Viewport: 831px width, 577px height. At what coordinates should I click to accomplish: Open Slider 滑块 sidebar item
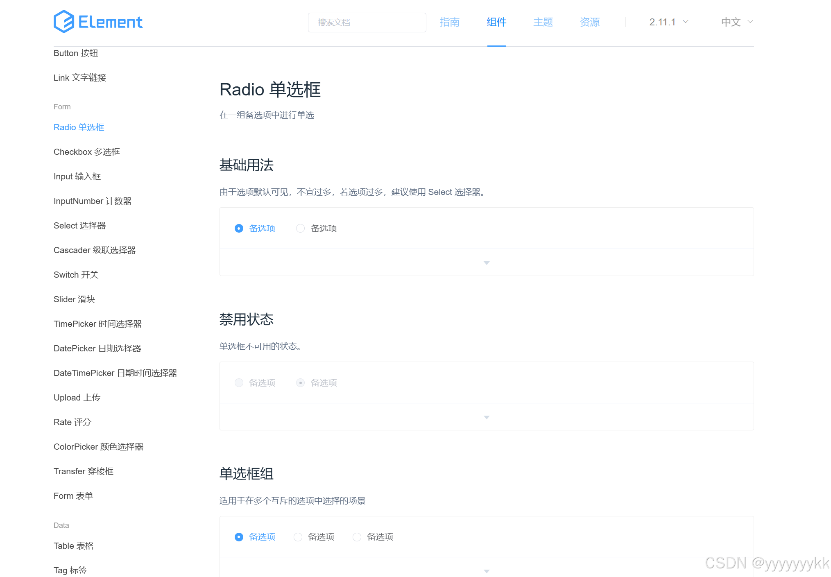[75, 299]
